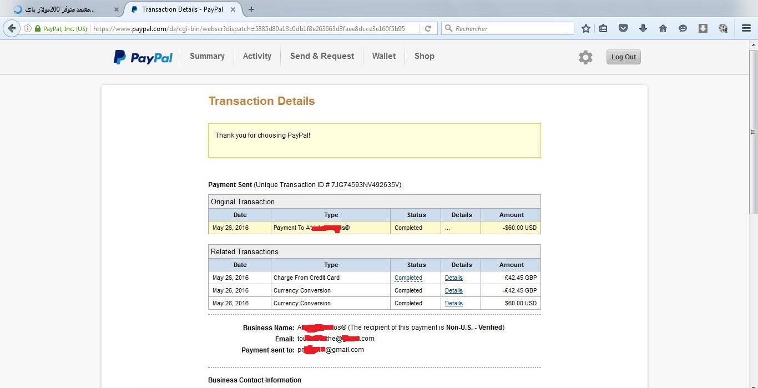Click the Firefox back arrow button
Viewport: 758px width, 388px height.
pos(12,28)
